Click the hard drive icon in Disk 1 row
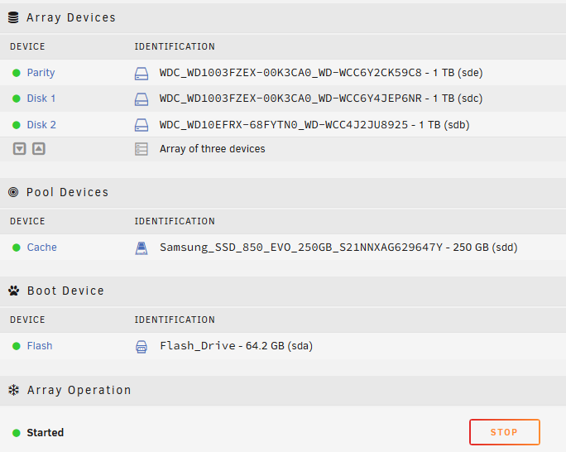 pos(141,99)
